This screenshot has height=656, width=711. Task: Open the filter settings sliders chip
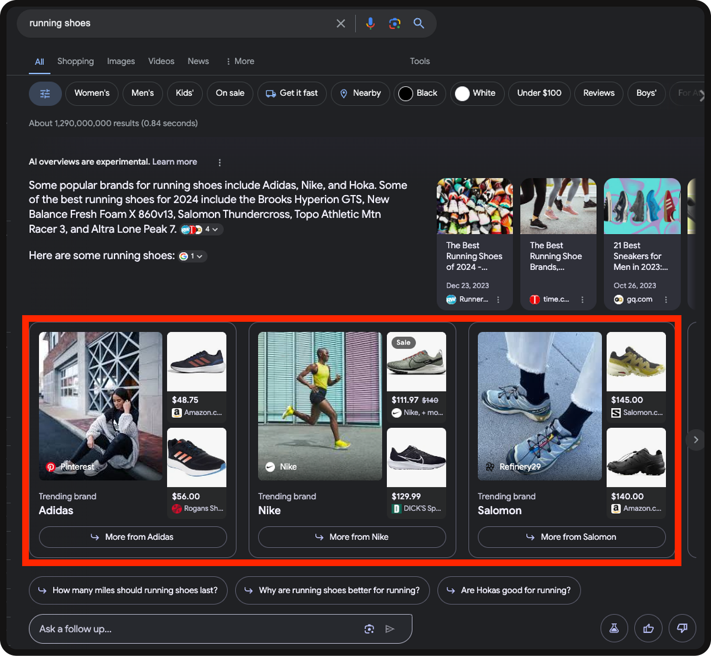(x=45, y=93)
